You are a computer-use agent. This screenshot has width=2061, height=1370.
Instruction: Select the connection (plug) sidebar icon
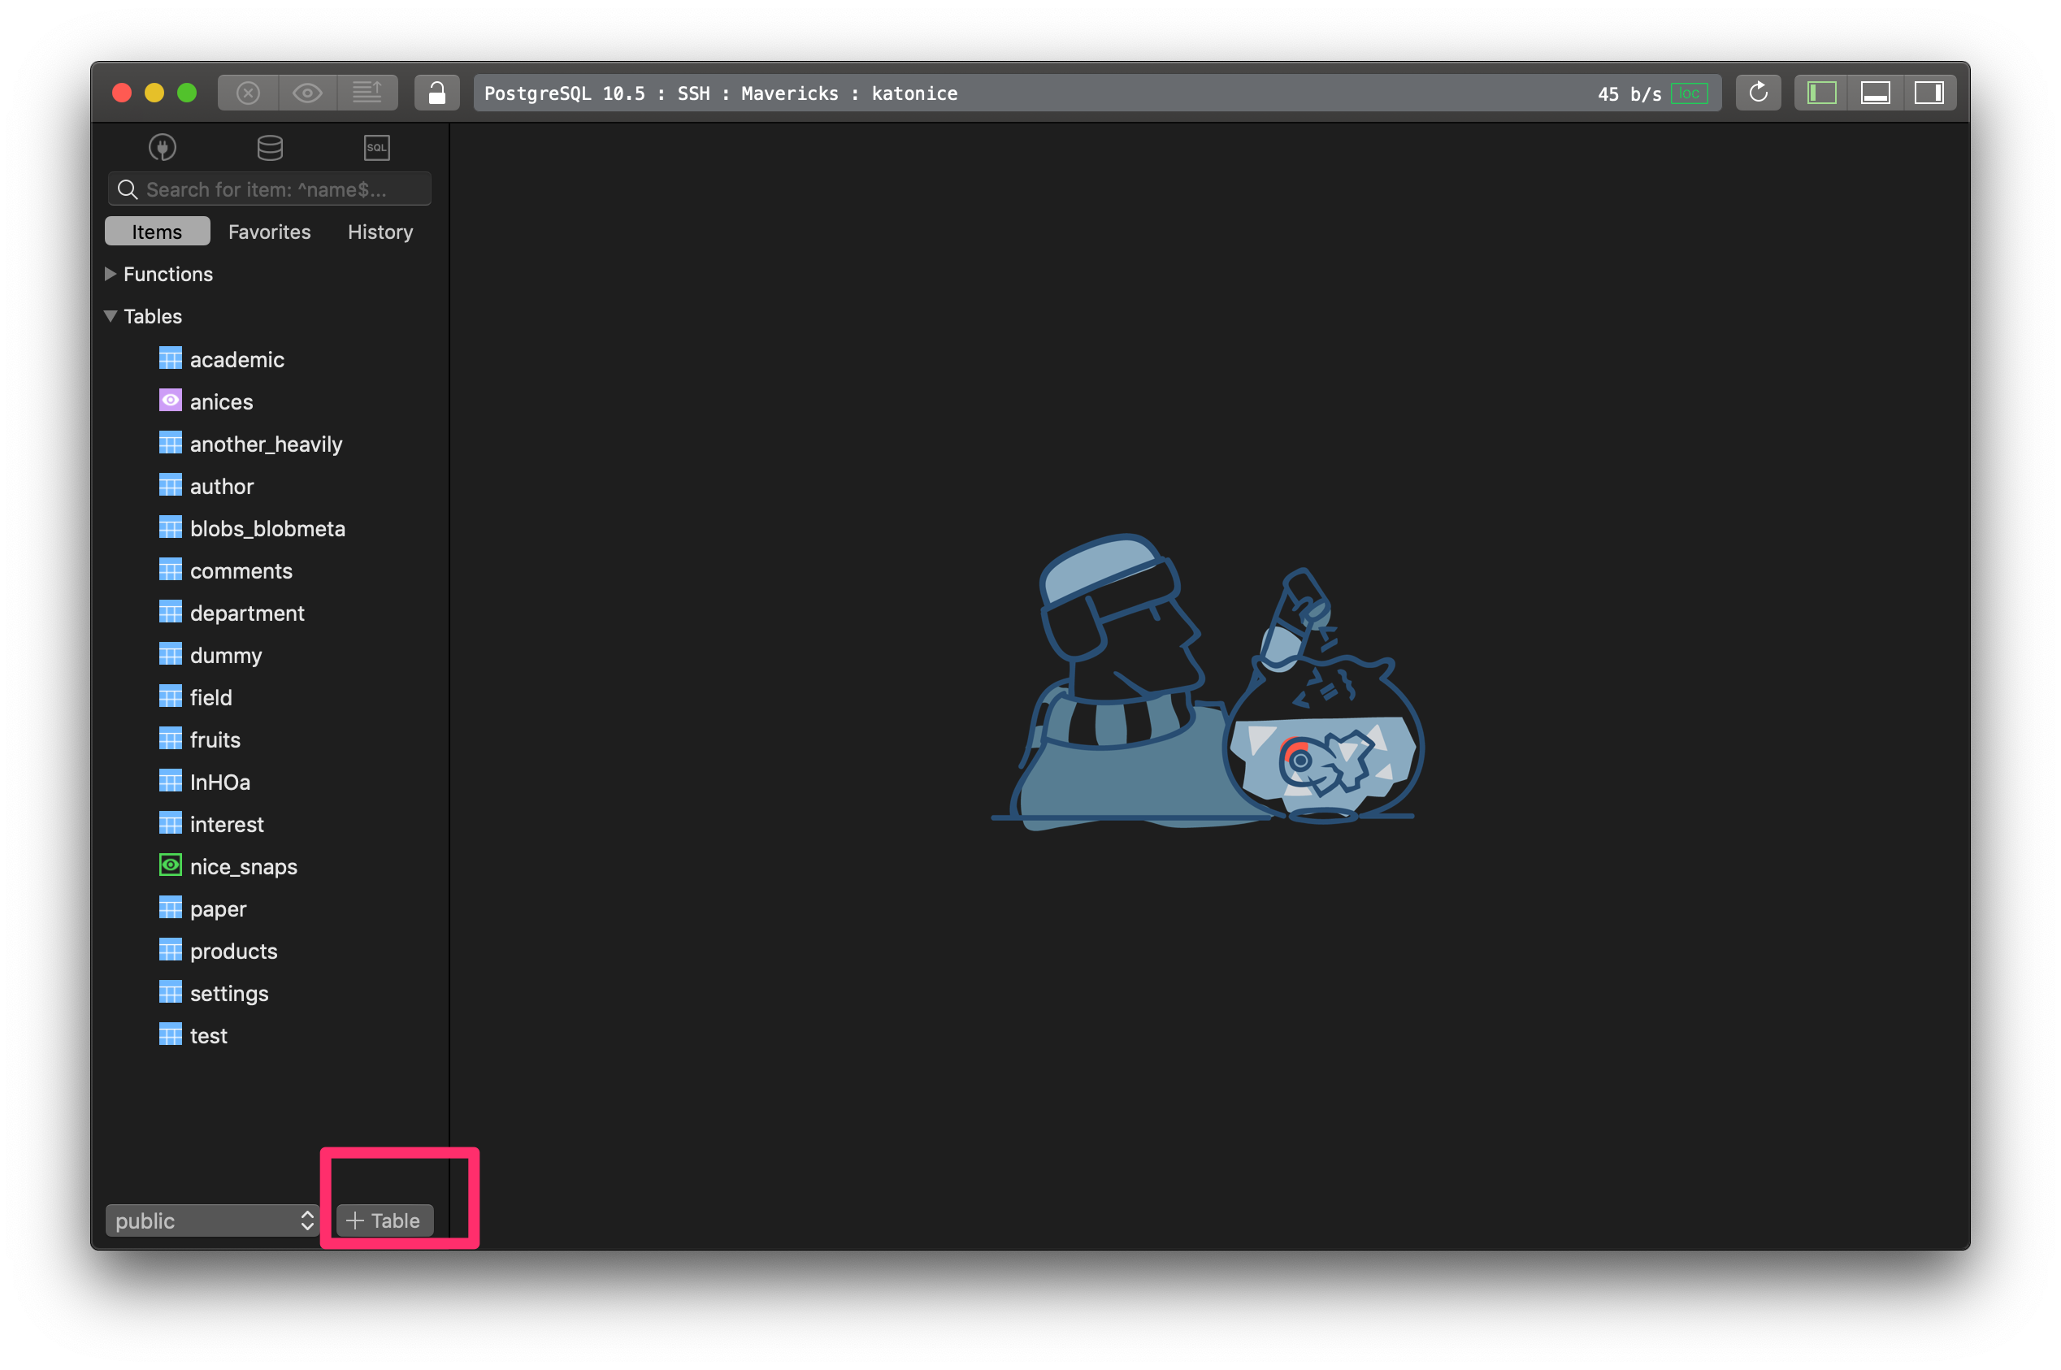162,147
